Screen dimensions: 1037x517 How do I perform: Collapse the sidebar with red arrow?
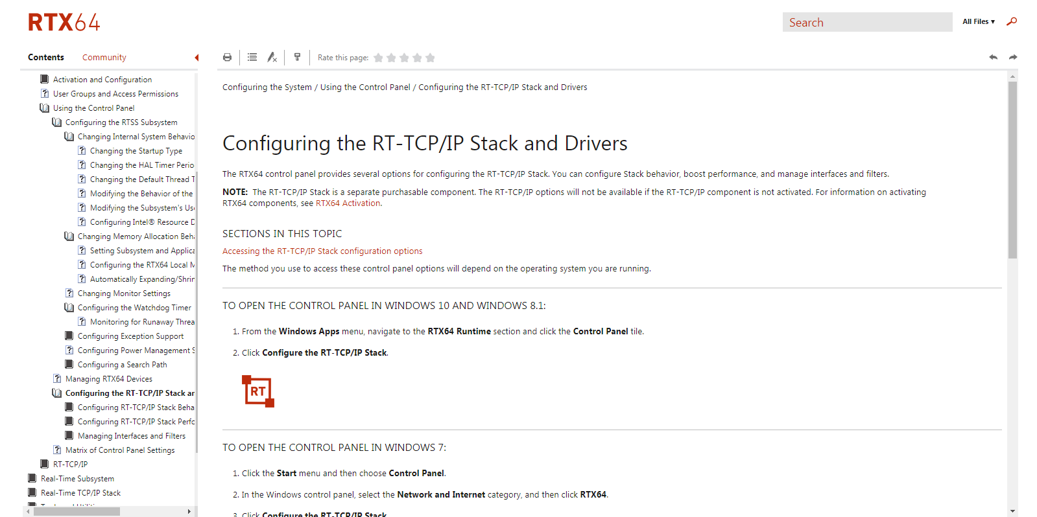point(197,58)
